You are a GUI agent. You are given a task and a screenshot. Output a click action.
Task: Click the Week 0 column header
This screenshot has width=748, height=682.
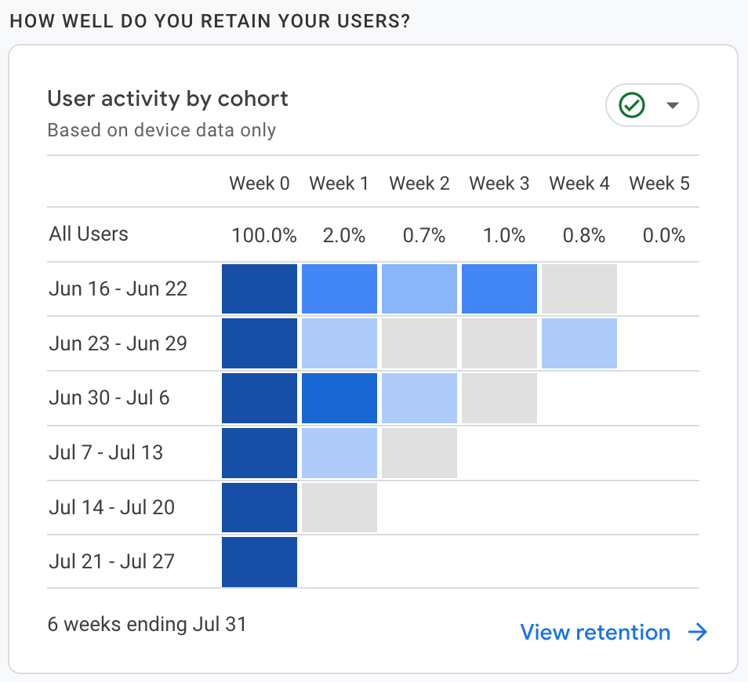260,183
